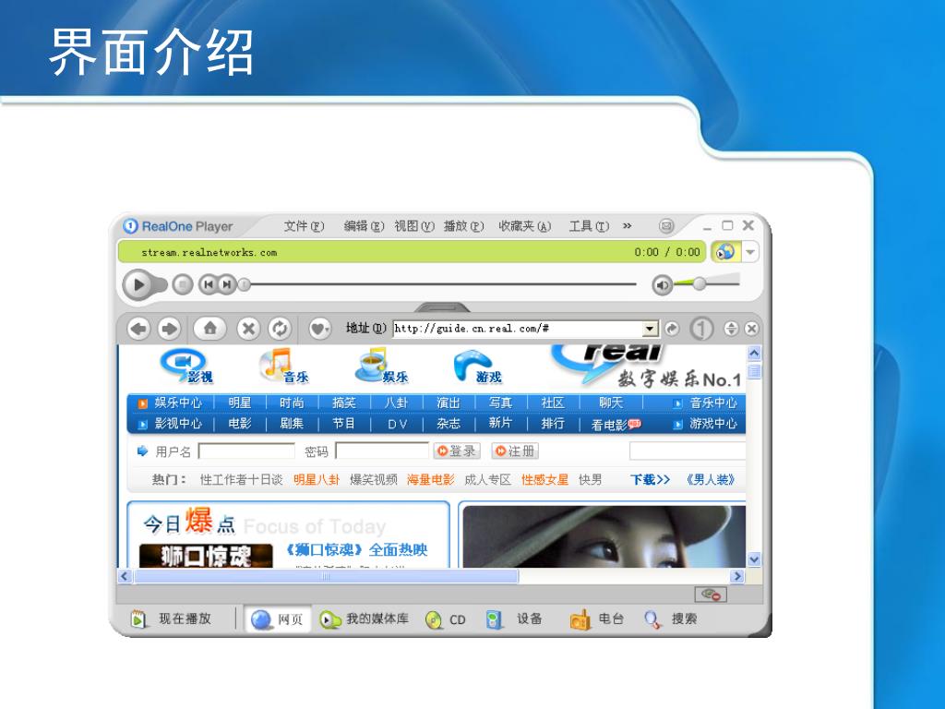Click the 密码 input field
Viewport: 945px width, 709px height.
[382, 451]
